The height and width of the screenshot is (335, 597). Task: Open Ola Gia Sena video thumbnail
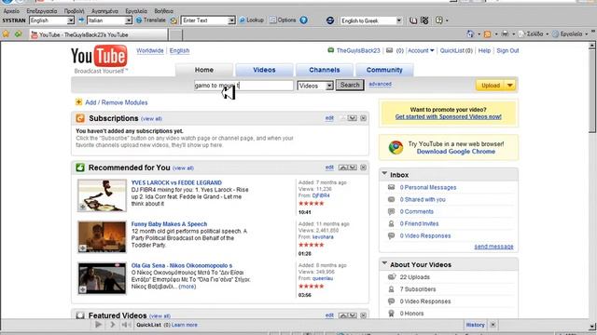click(102, 278)
